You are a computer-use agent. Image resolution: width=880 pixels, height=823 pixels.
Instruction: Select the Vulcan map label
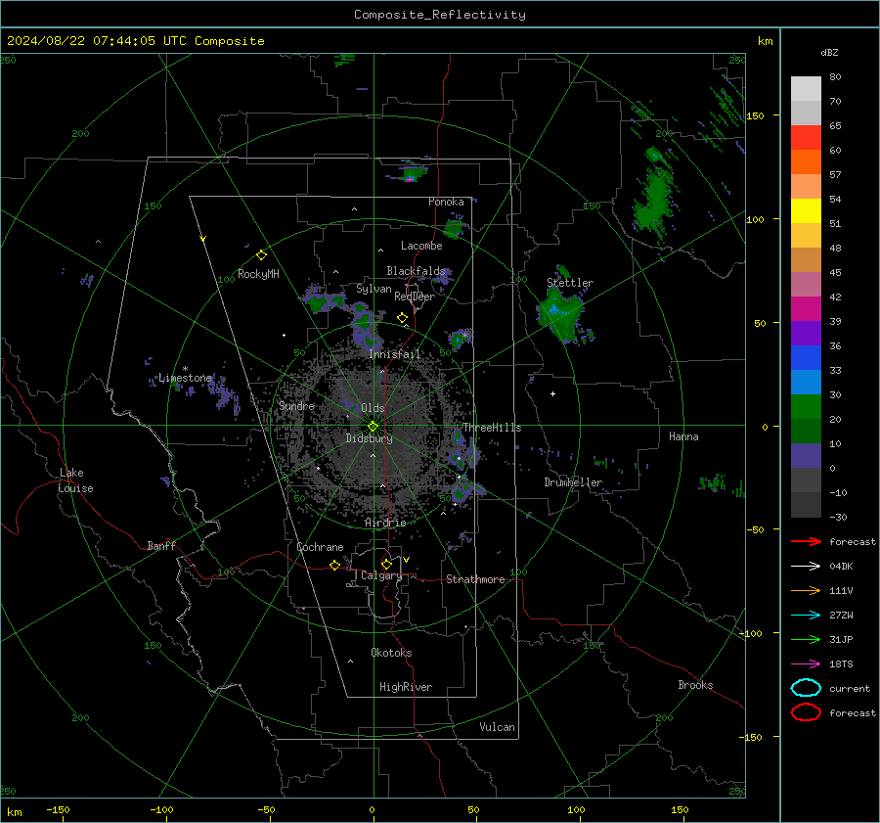[x=498, y=726]
